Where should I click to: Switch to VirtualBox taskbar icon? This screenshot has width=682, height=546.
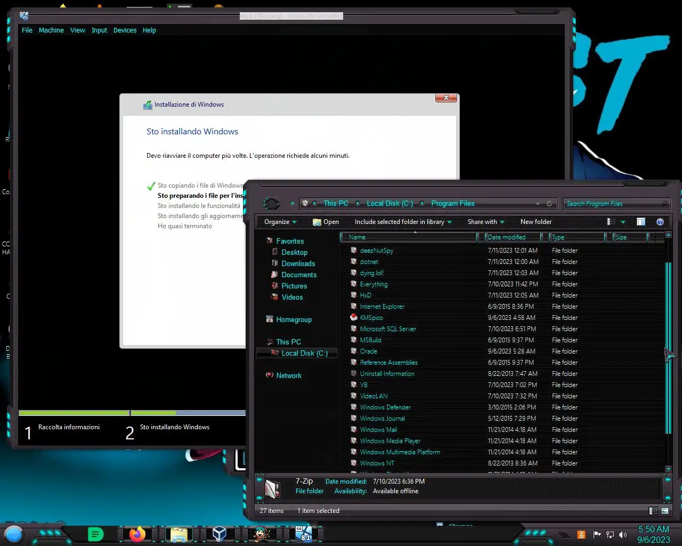click(x=220, y=534)
